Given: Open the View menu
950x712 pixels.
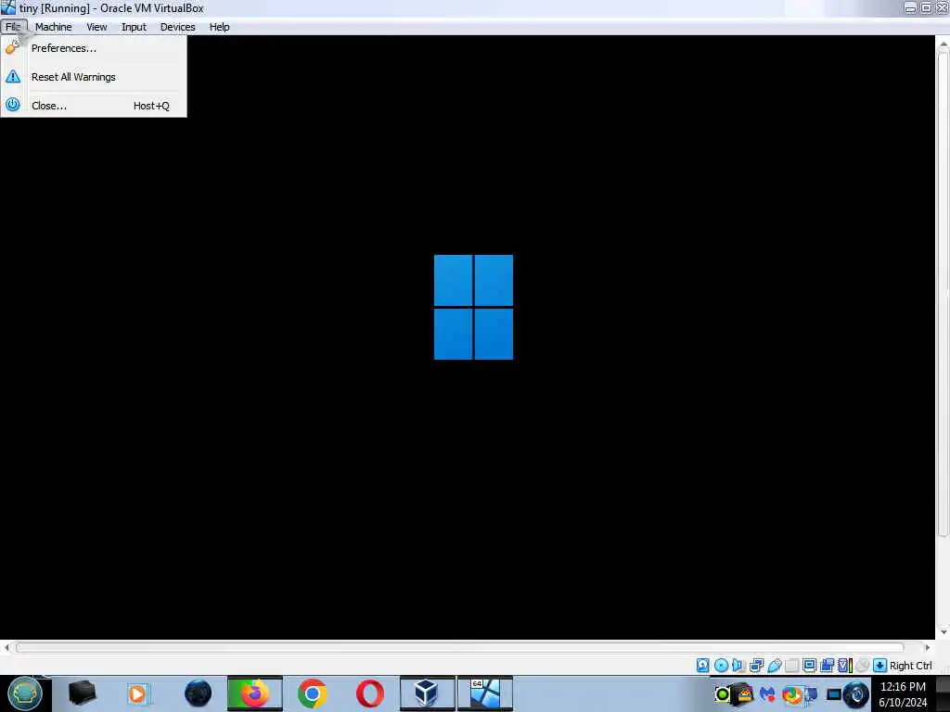Looking at the screenshot, I should point(96,27).
